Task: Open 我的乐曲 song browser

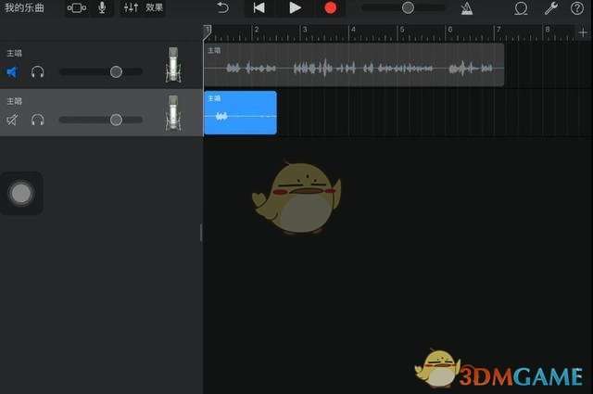Action: (x=24, y=7)
